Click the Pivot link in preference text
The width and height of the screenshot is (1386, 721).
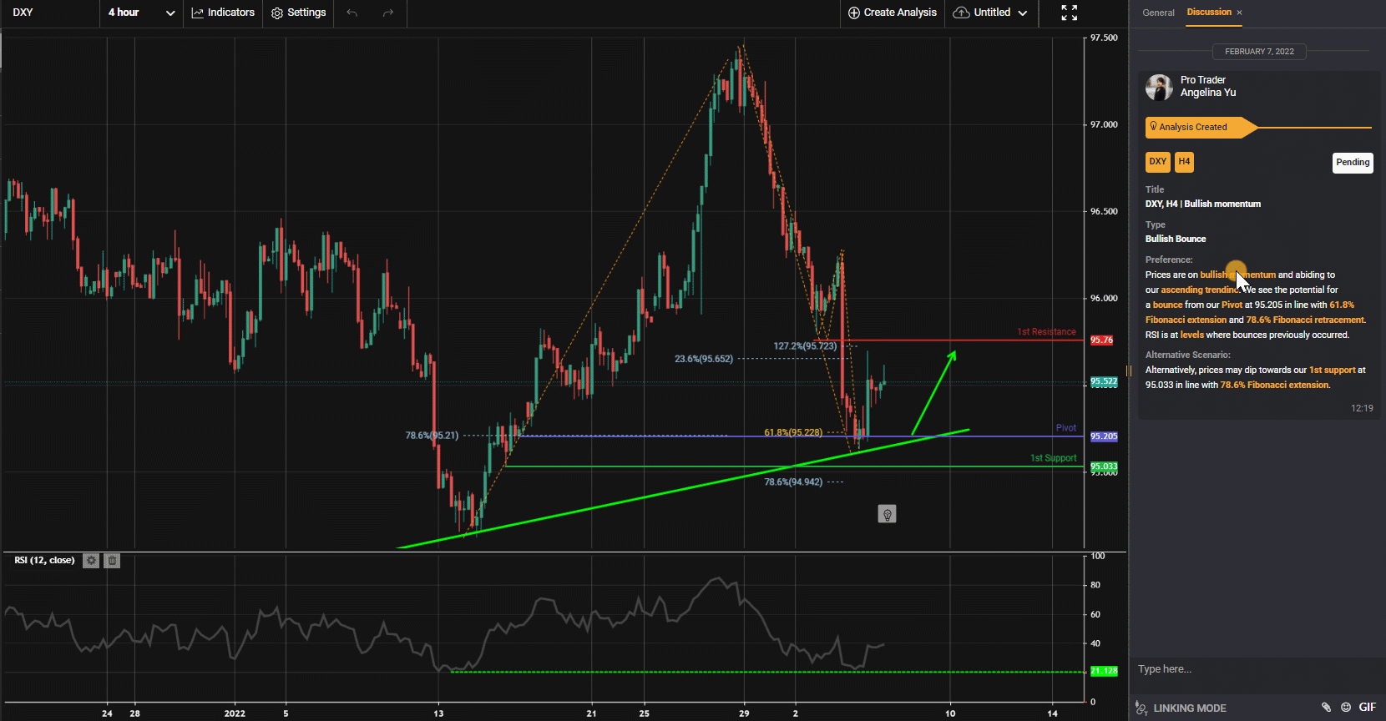(x=1232, y=305)
